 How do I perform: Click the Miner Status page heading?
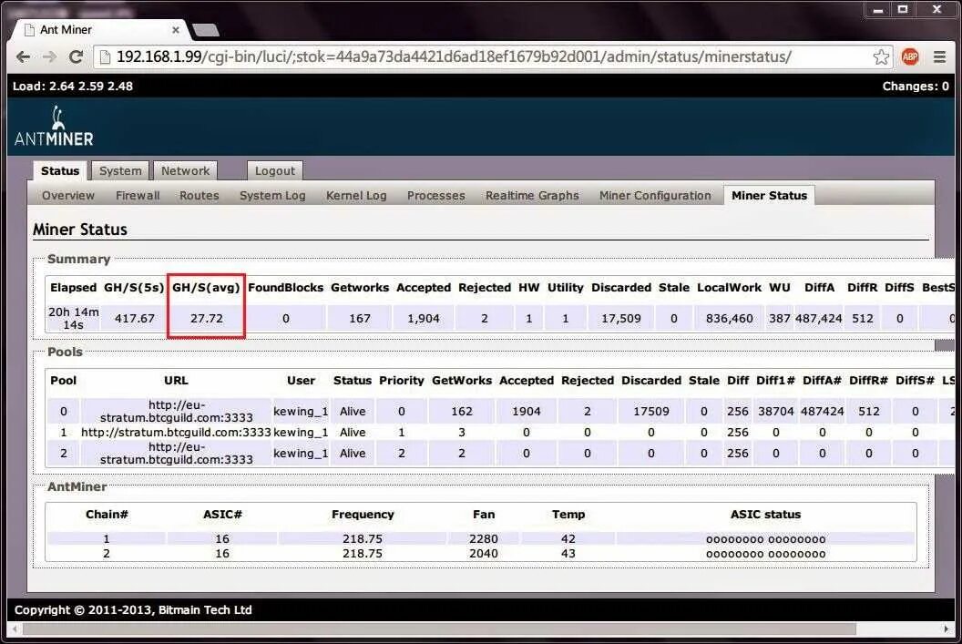(x=80, y=230)
